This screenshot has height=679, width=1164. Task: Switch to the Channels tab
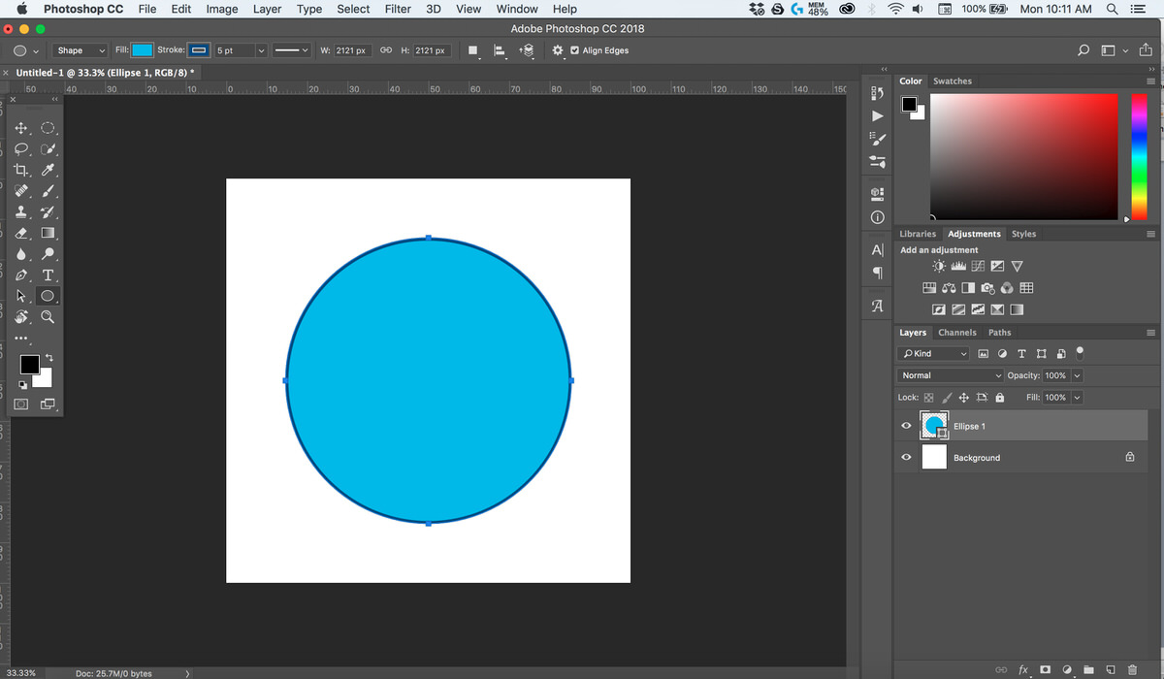coord(957,333)
